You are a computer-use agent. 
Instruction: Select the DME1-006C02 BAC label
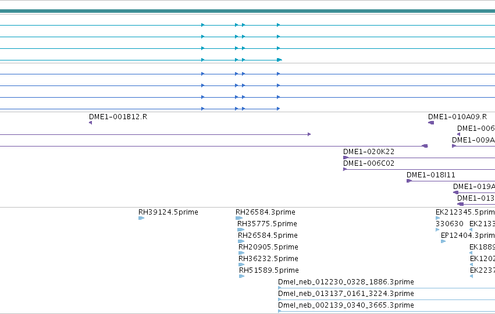pos(369,163)
